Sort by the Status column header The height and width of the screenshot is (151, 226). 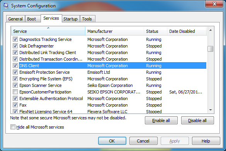(x=156, y=31)
